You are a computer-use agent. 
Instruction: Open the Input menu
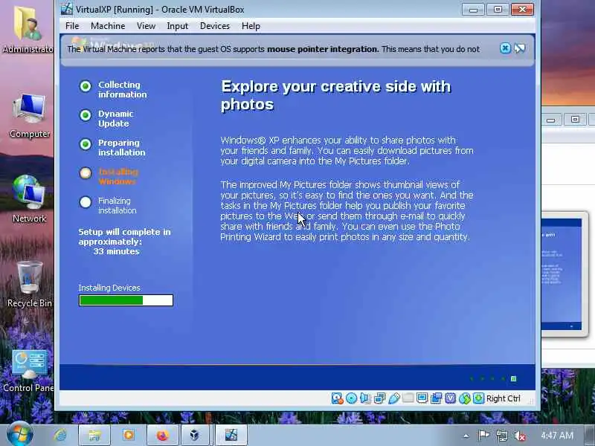(177, 26)
